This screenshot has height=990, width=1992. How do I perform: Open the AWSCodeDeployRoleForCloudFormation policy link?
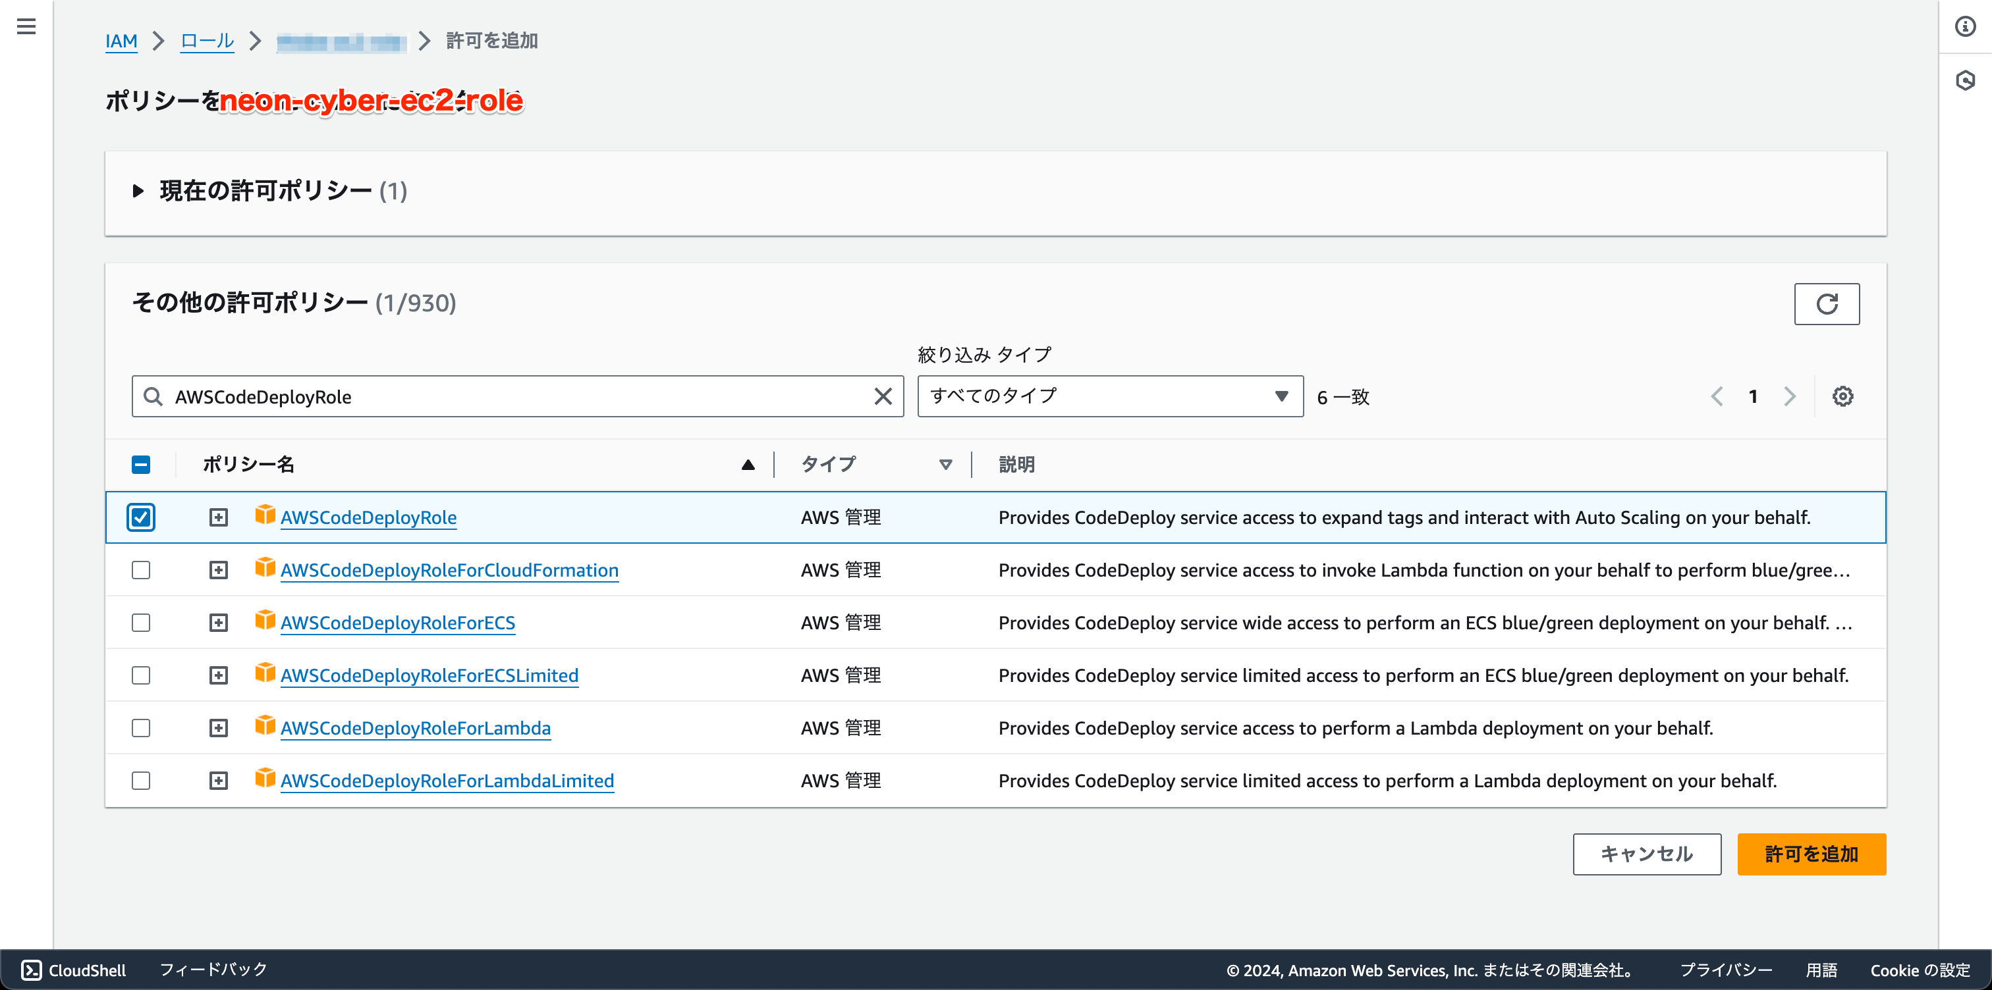click(x=450, y=569)
